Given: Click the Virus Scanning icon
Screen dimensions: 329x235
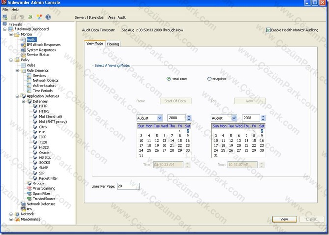Looking at the screenshot, I should pyautogui.click(x=29, y=188).
